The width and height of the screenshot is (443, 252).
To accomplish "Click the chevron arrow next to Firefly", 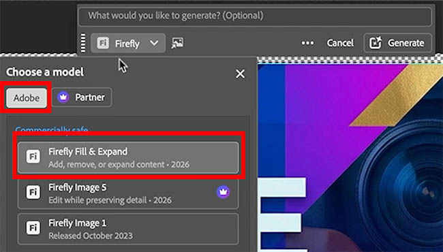I will coord(154,43).
